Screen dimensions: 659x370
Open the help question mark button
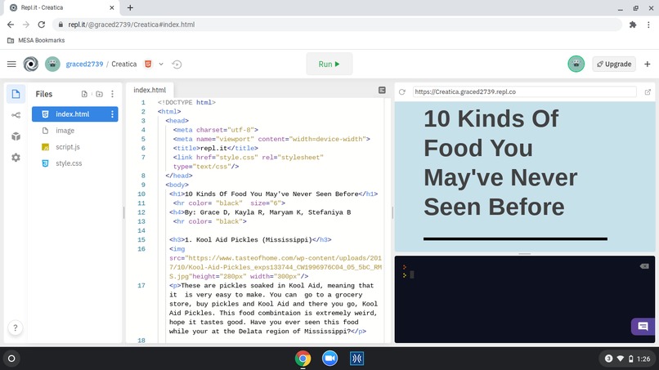[16, 328]
